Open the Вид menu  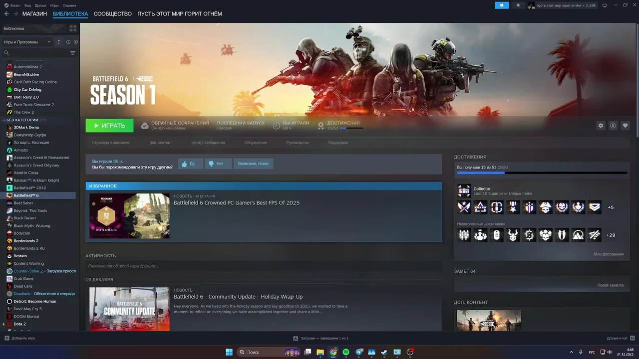28,5
